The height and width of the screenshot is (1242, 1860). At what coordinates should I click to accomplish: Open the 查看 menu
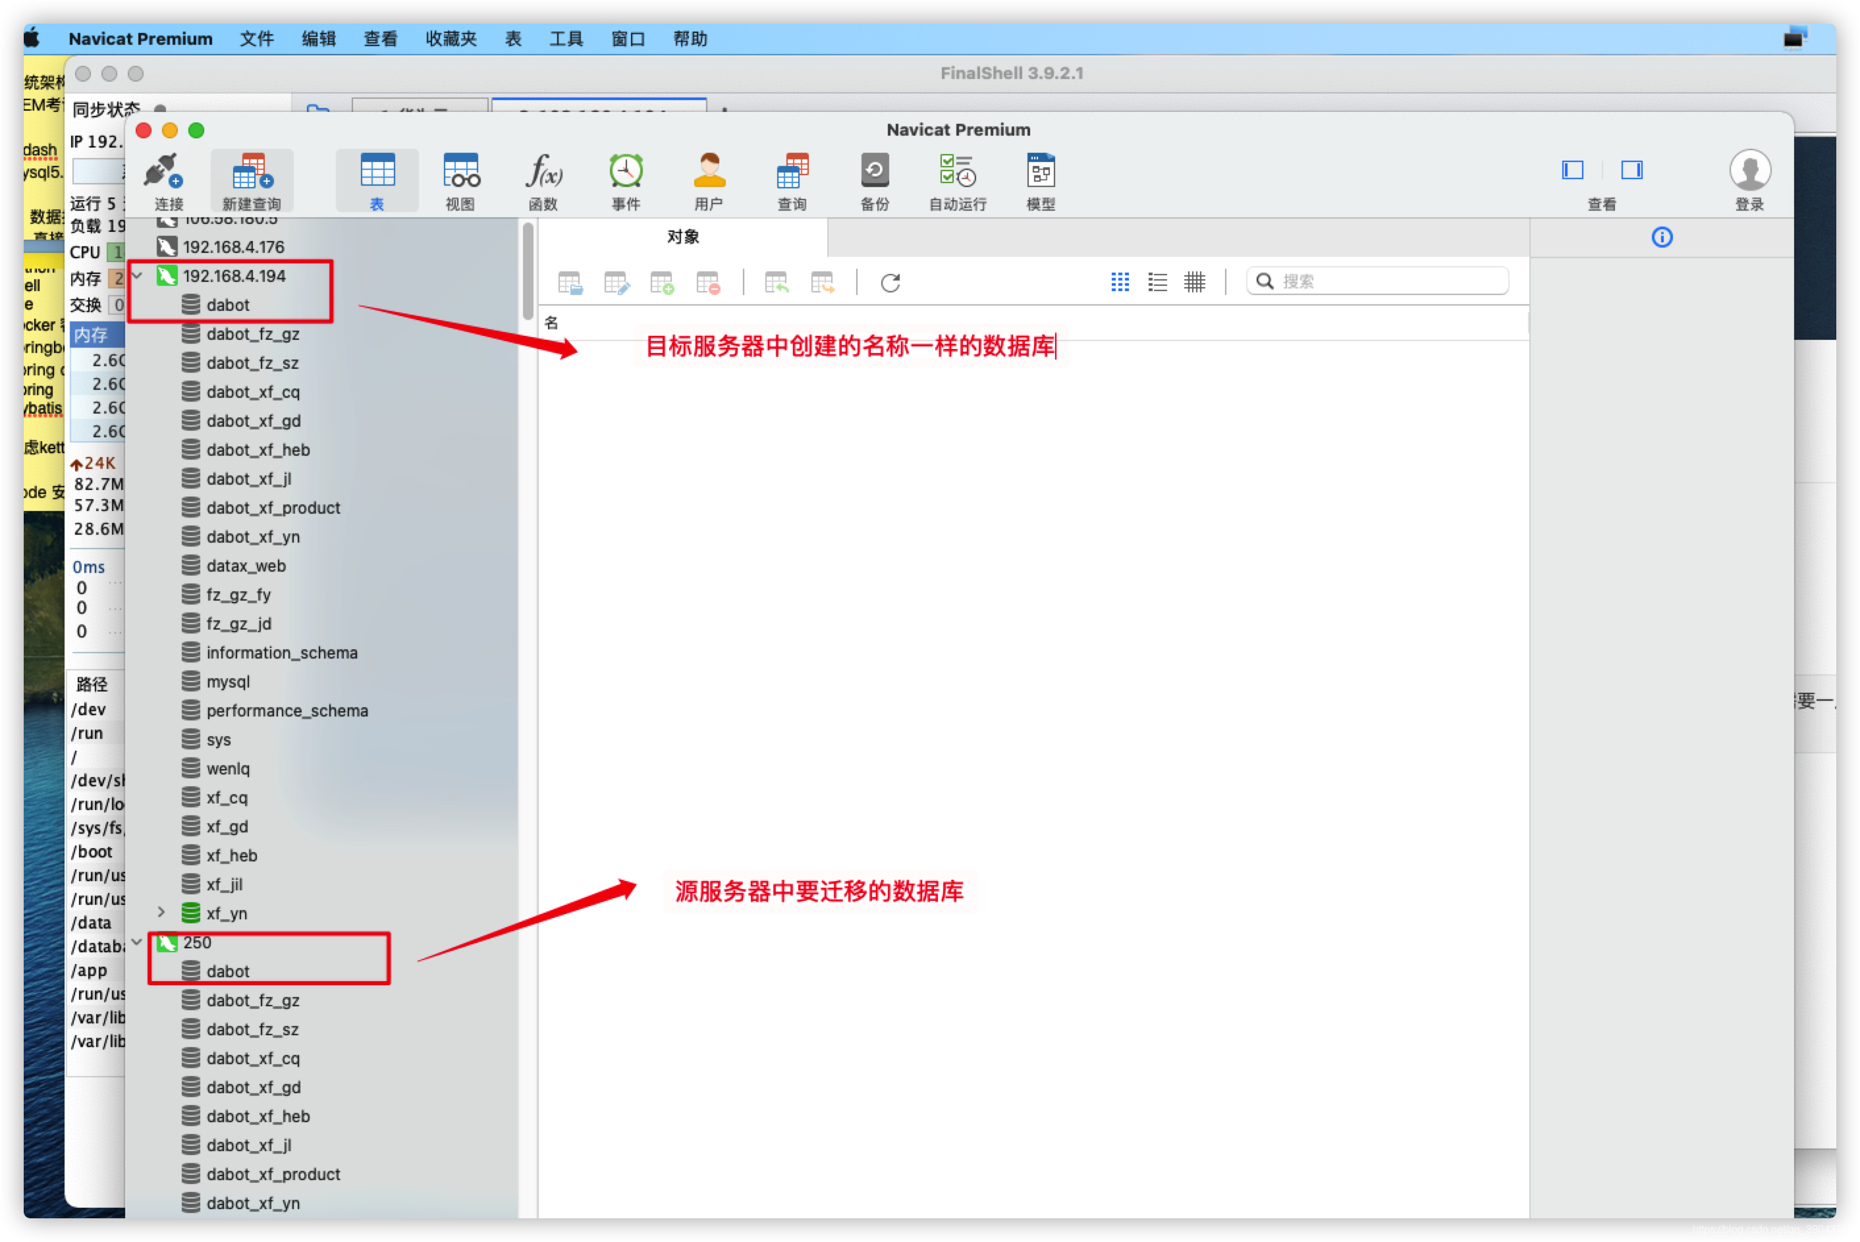point(380,39)
